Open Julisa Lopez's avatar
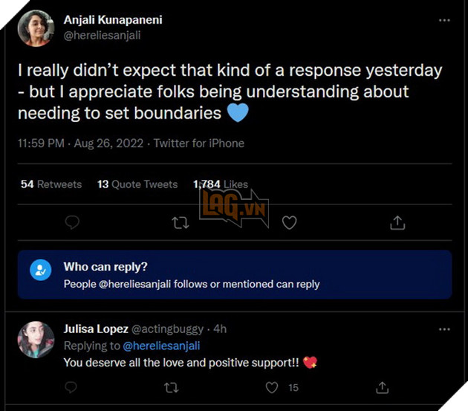 pyautogui.click(x=36, y=340)
